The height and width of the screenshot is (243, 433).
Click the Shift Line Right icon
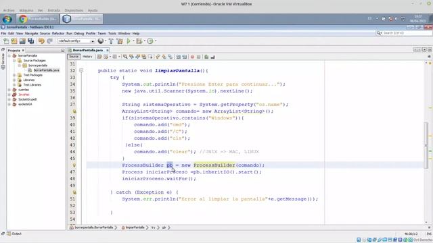click(x=185, y=57)
